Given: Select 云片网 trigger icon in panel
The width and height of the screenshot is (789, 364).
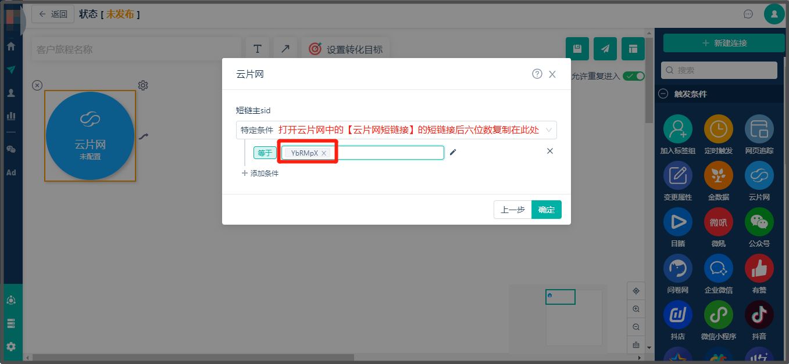Looking at the screenshot, I should pyautogui.click(x=759, y=175).
